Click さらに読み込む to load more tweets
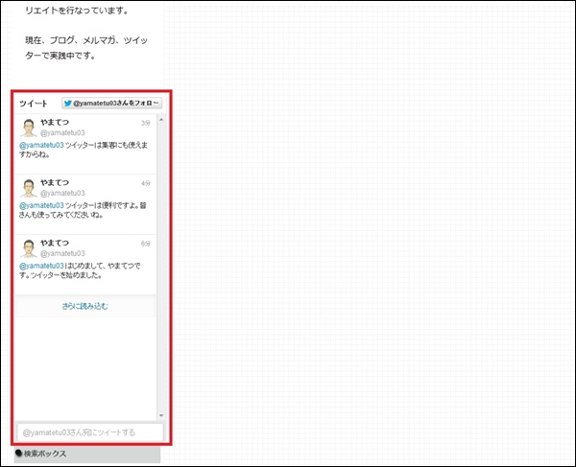 [84, 306]
